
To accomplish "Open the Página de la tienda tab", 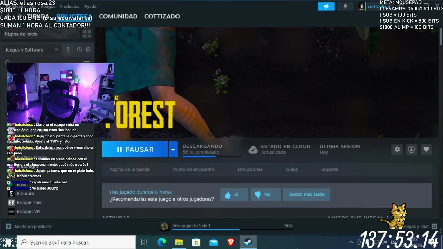I will (x=129, y=169).
